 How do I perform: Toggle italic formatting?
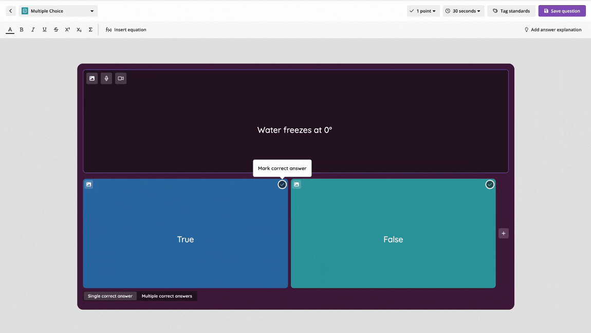[33, 30]
